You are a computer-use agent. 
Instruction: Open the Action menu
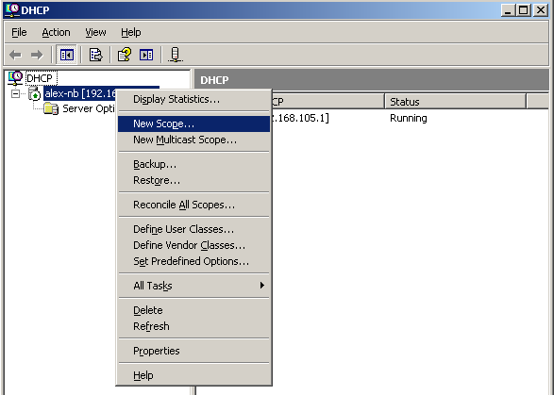(x=56, y=32)
